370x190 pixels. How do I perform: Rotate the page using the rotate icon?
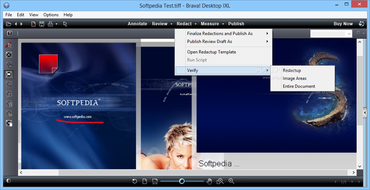coord(134,181)
